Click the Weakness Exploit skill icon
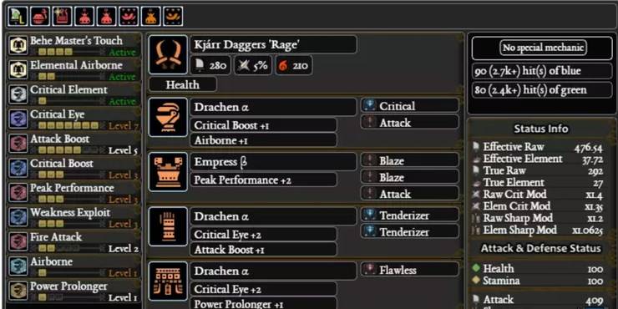The image size is (618, 309). tap(18, 217)
